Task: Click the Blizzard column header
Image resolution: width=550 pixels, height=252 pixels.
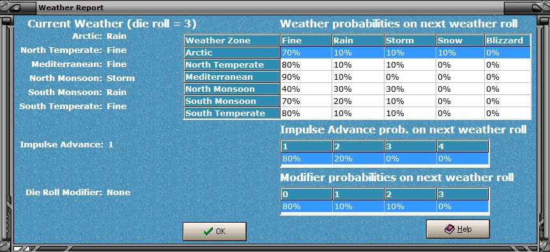Action: pos(508,40)
